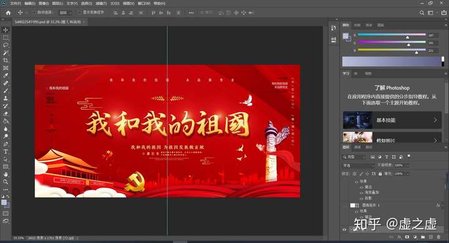Open the 修复照片 tutorial
This screenshot has width=449, height=243.
click(392, 138)
